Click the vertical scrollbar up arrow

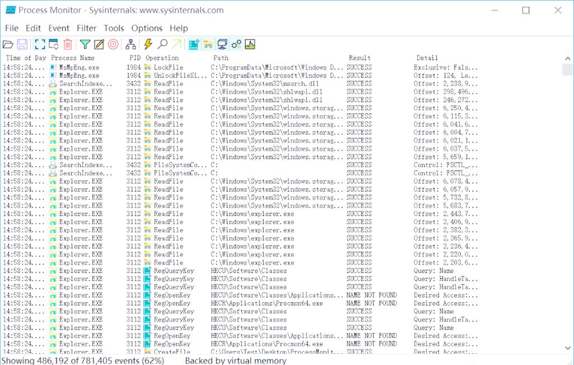pyautogui.click(x=568, y=57)
